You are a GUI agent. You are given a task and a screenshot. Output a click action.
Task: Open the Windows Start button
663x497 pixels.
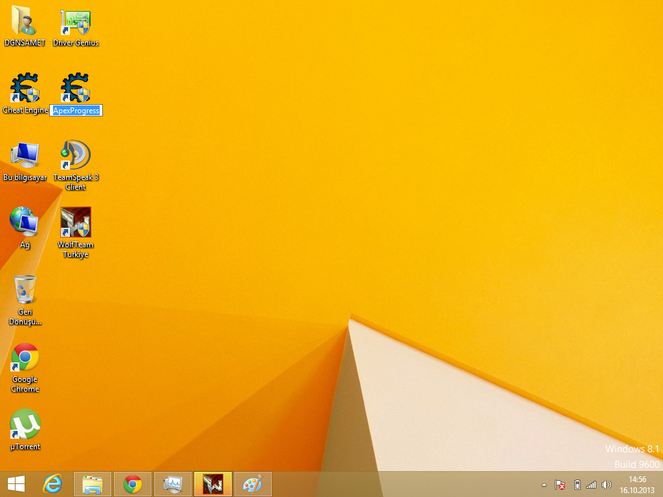16,484
